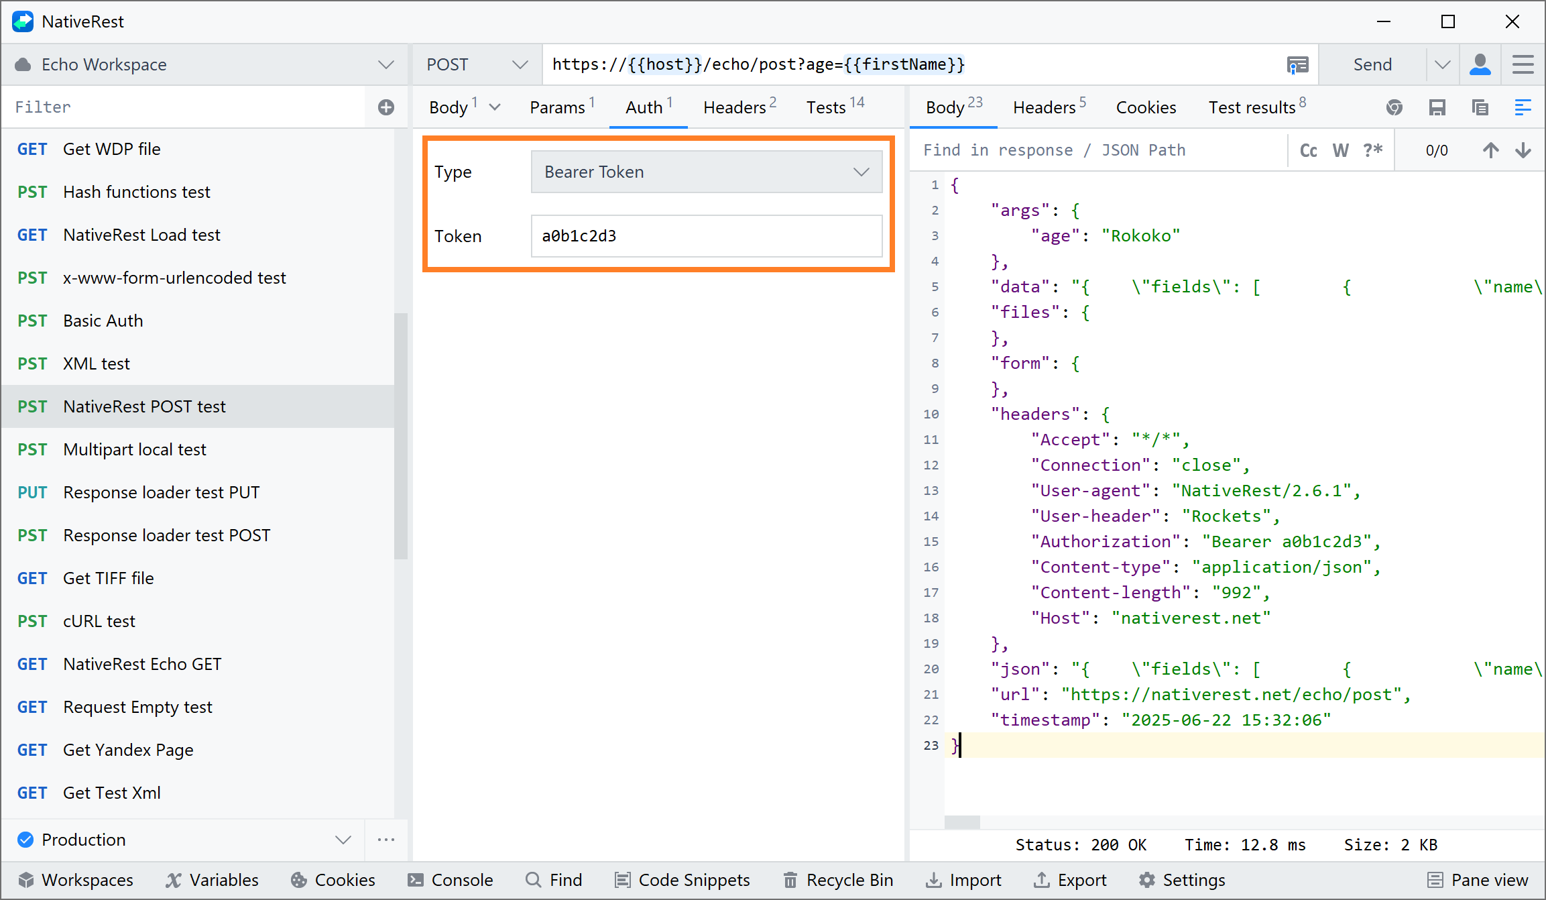Select Response loader test PUT request

coord(198,492)
